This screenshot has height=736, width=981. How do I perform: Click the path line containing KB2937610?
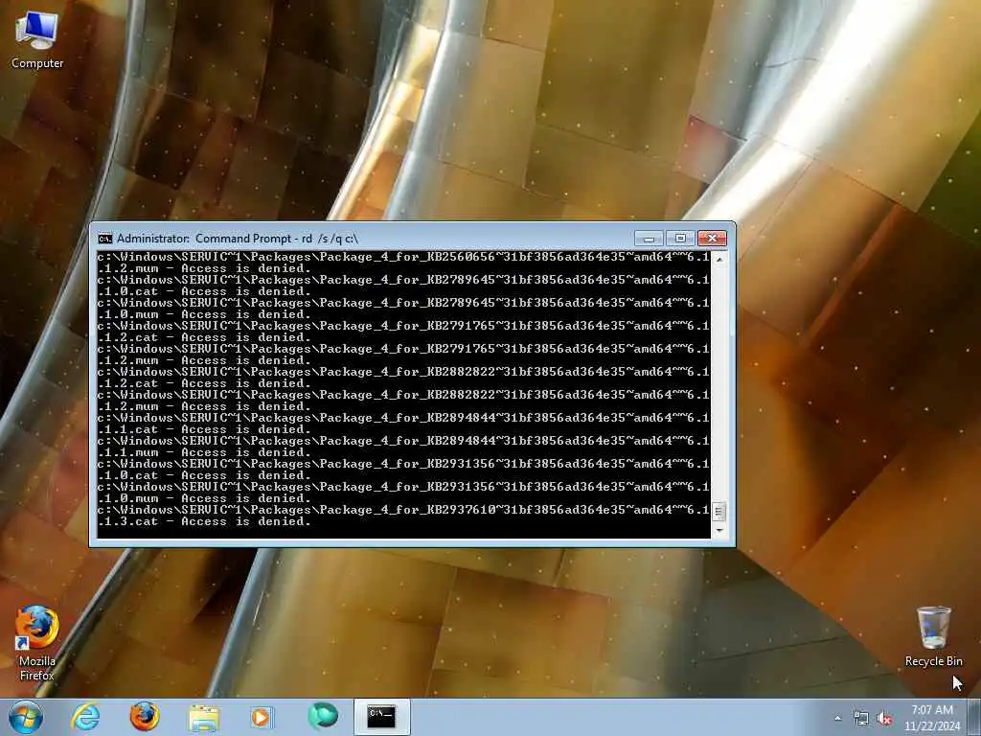click(403, 510)
